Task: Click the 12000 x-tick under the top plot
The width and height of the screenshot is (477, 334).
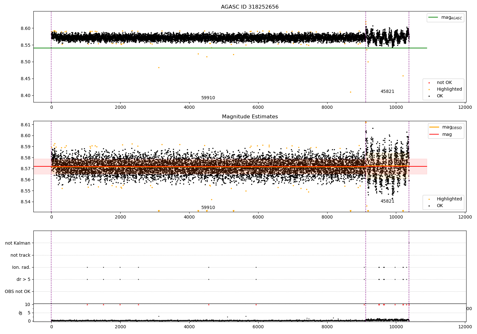Action: pos(465,108)
